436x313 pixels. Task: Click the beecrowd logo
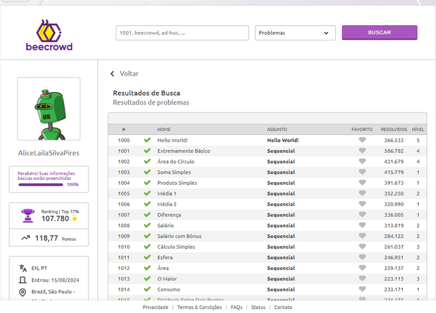pos(49,35)
